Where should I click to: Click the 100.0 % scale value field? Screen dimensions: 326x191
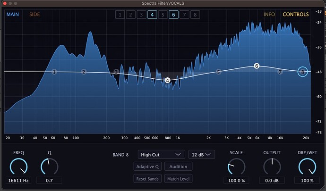(236, 181)
